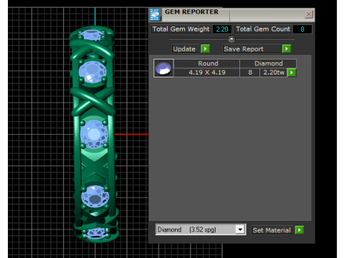This screenshot has height=258, width=344.
Task: Click the Diamond material cell
Action: coord(268,64)
